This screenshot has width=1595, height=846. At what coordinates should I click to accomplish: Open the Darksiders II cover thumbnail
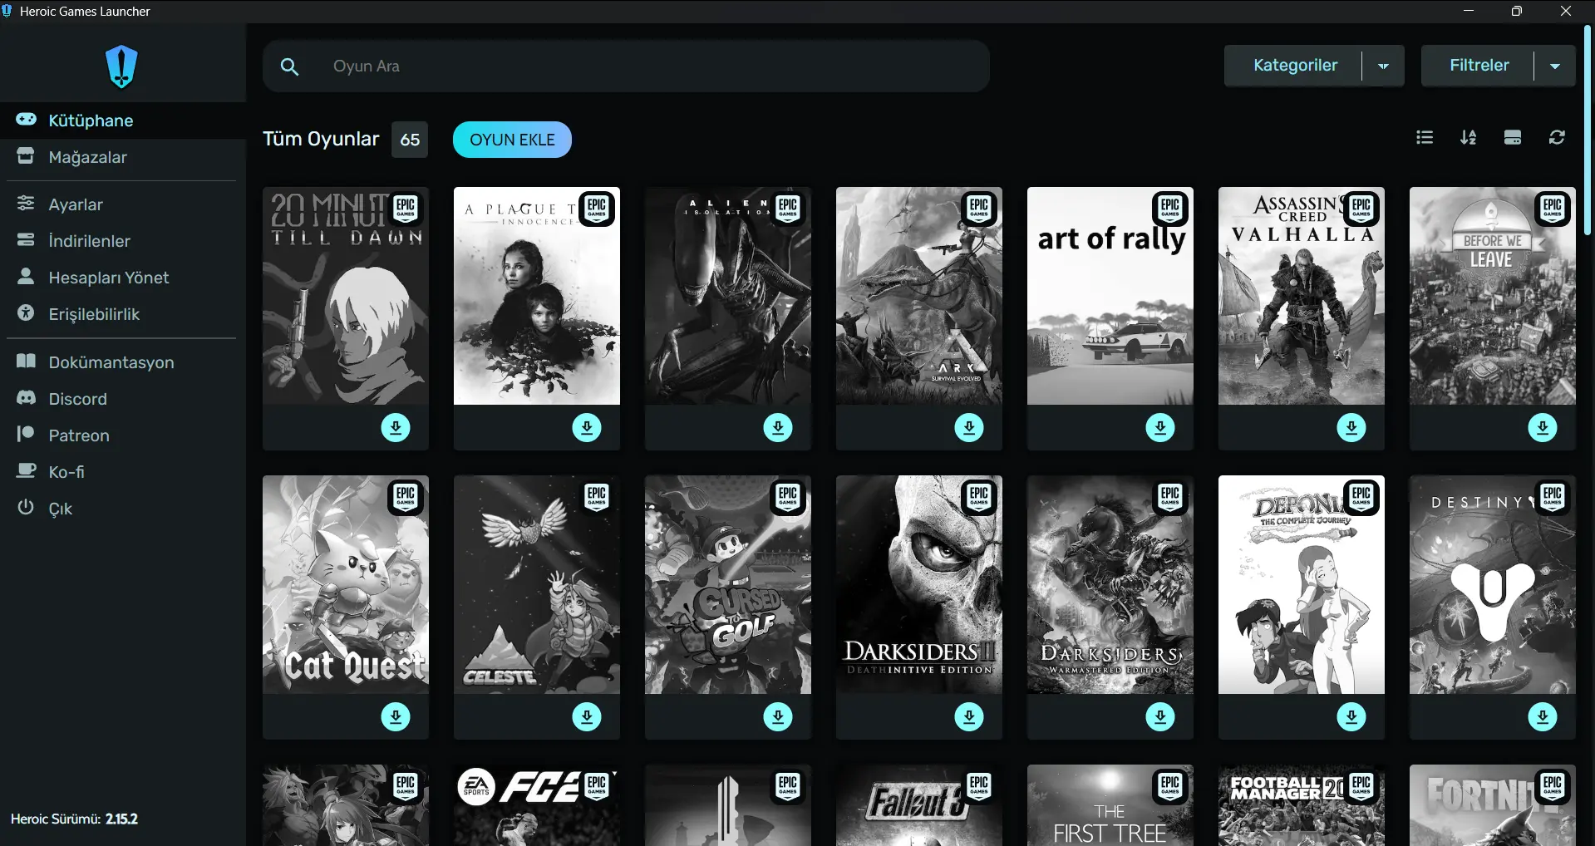pyautogui.click(x=919, y=585)
